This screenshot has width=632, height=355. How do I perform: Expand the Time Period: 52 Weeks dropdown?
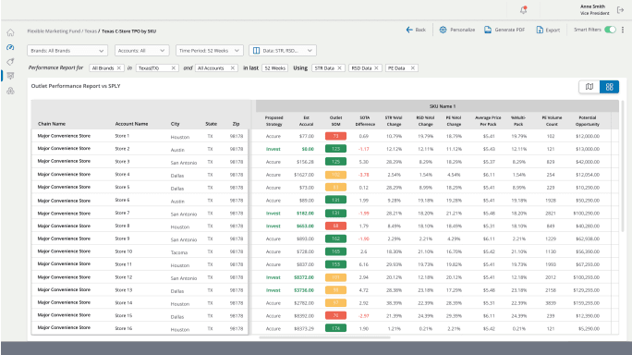pos(210,51)
